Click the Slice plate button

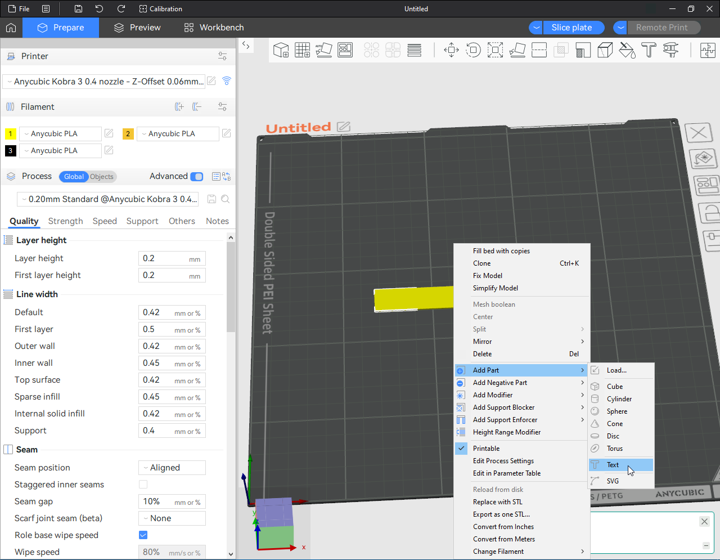[571, 28]
